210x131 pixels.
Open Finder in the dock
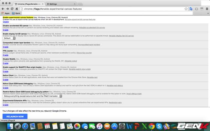[10, 126]
